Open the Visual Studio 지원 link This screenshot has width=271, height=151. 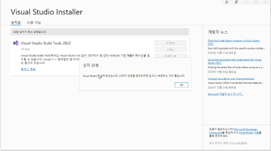coord(249,133)
